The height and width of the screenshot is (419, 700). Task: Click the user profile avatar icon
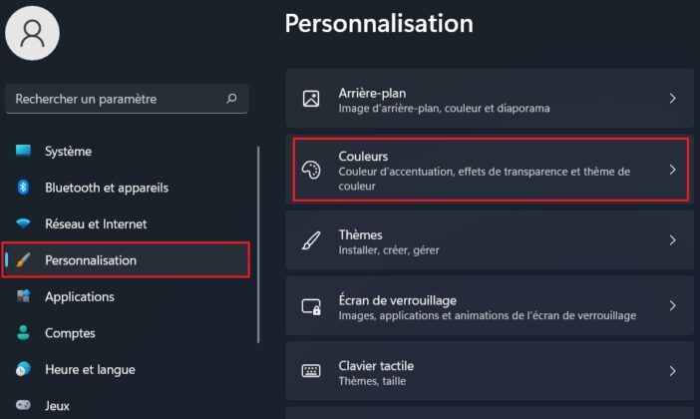32,33
